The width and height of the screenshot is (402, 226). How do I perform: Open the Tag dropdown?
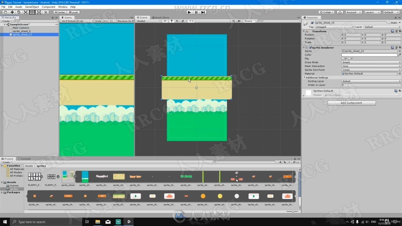pyautogui.click(x=334, y=27)
